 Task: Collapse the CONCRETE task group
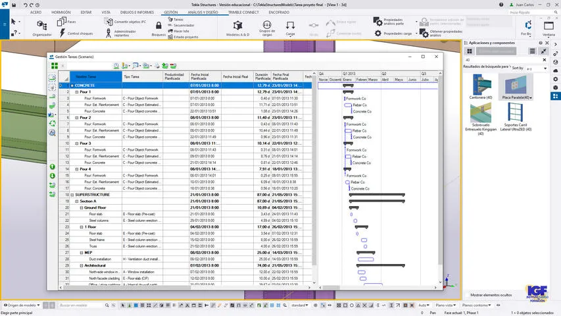[72, 86]
